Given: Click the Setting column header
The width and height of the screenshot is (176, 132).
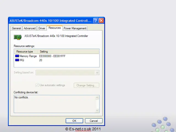Looking at the screenshot, I should click(68, 51).
